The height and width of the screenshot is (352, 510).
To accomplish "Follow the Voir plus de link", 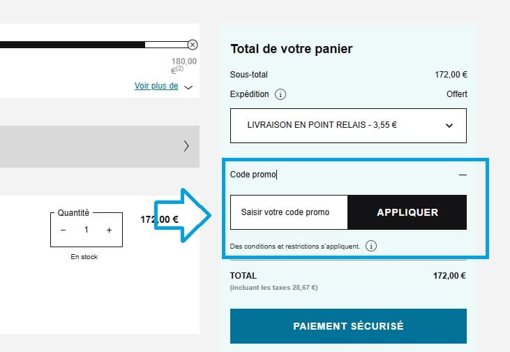I will click(156, 87).
